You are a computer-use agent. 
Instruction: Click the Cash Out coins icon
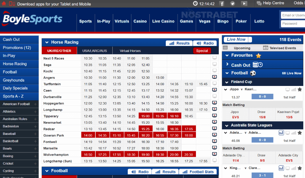point(258,65)
